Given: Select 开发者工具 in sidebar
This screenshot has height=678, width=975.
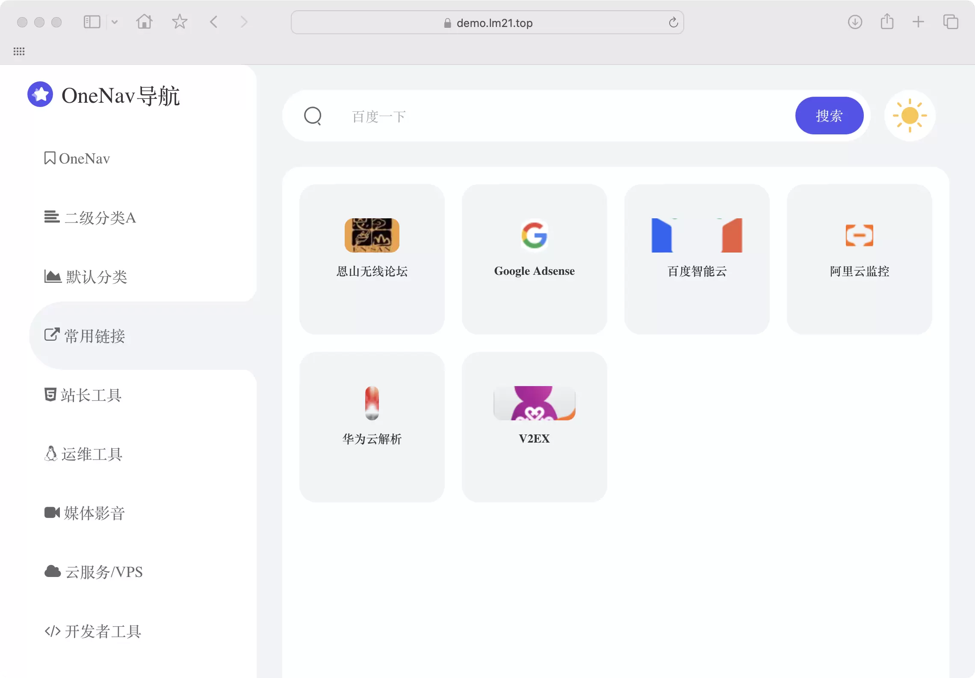Looking at the screenshot, I should (x=93, y=631).
